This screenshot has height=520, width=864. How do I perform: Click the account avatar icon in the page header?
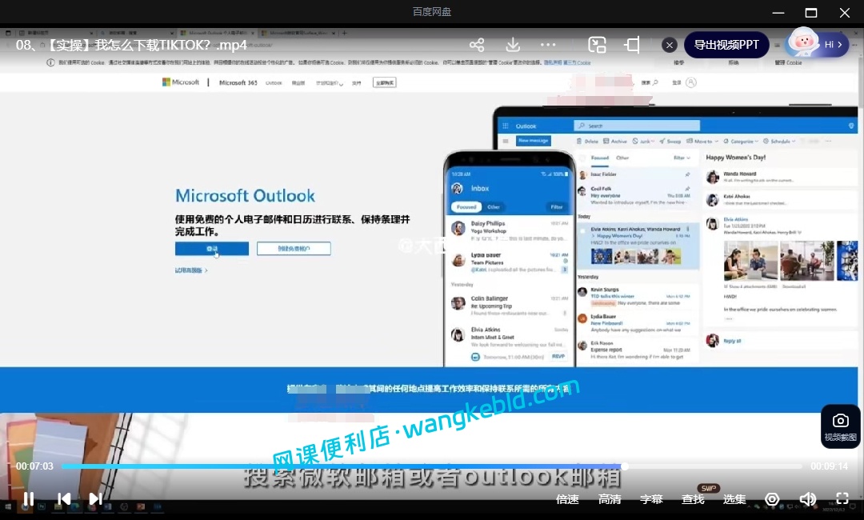point(691,82)
